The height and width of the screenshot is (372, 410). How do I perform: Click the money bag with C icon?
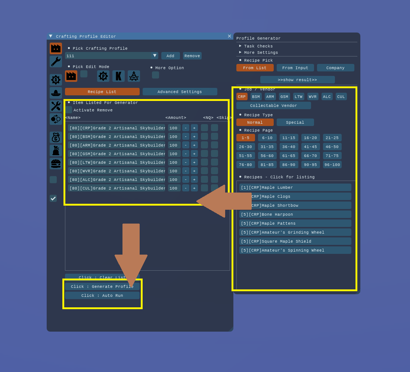[x=56, y=137]
